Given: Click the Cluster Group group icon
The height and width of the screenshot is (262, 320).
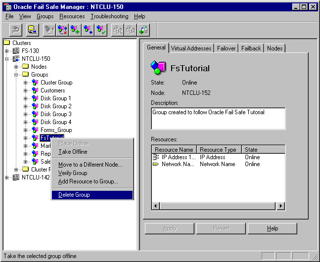Looking at the screenshot, I should (35, 83).
